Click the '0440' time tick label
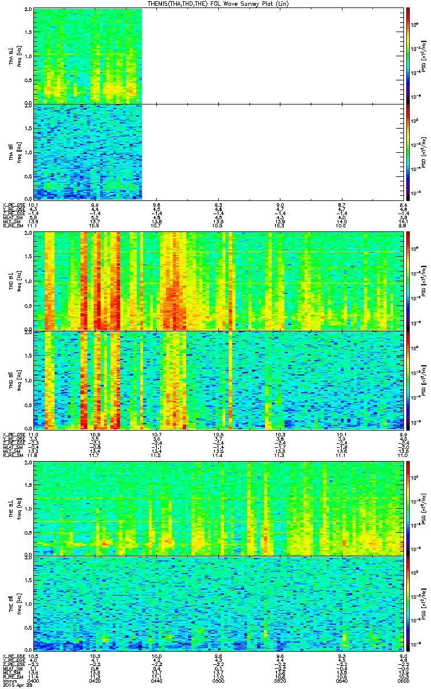Viewport: 431px width, 689px height. 156,680
